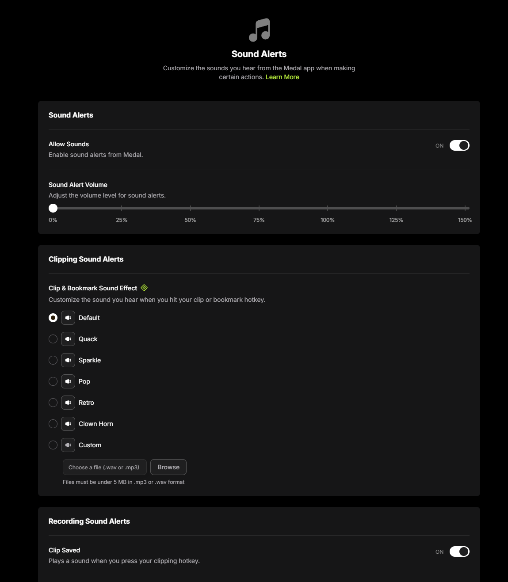Preview the Default sound with speaker icon
This screenshot has width=508, height=582.
pos(68,318)
